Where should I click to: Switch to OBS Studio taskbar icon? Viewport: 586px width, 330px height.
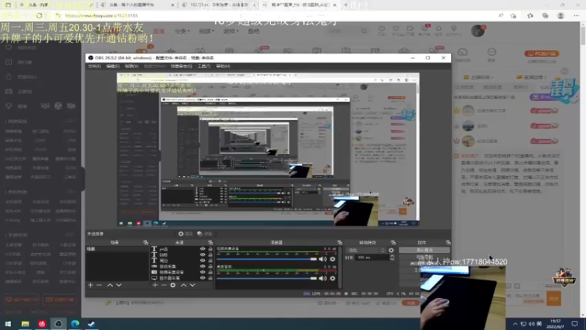pyautogui.click(x=59, y=323)
